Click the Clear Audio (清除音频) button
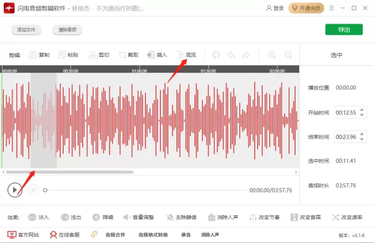 (x=67, y=30)
